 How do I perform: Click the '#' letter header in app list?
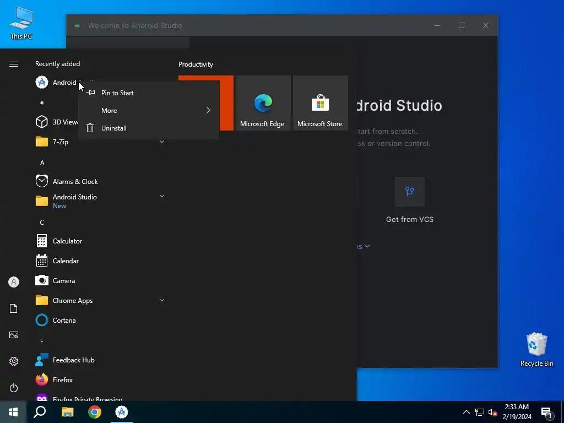pyautogui.click(x=42, y=103)
